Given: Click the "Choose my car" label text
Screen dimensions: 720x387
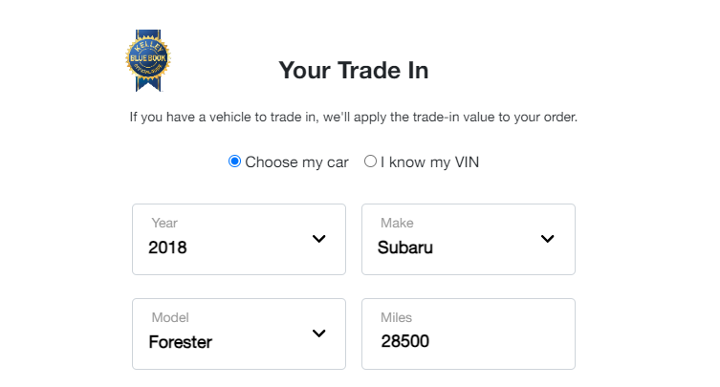Looking at the screenshot, I should coord(296,162).
